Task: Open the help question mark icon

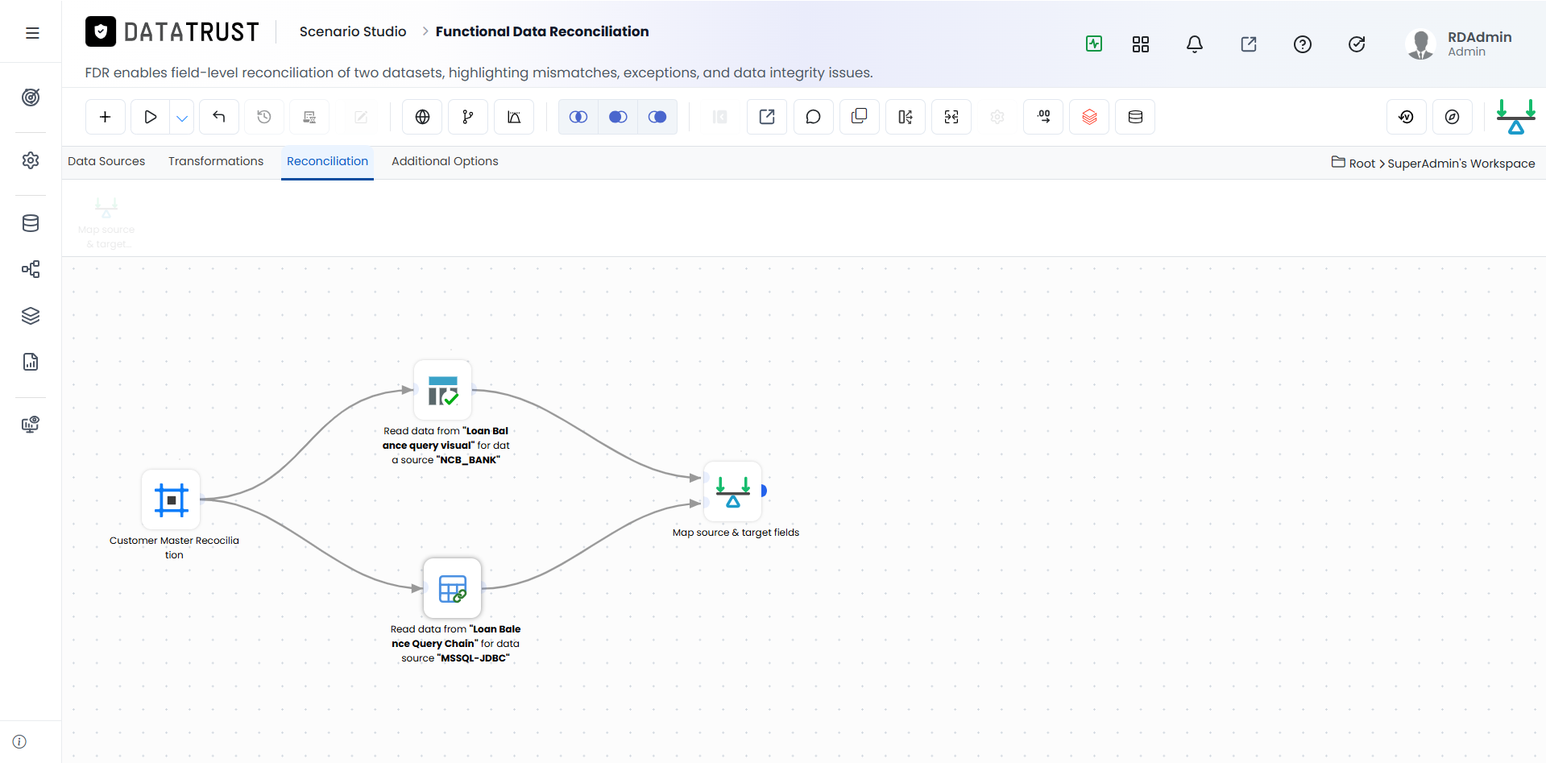Action: [1303, 44]
